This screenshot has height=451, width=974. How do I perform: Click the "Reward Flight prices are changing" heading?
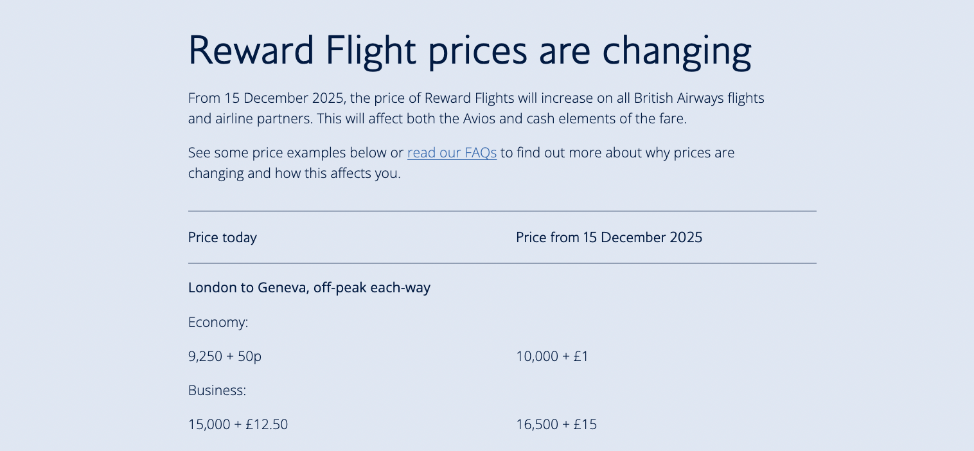pos(469,50)
